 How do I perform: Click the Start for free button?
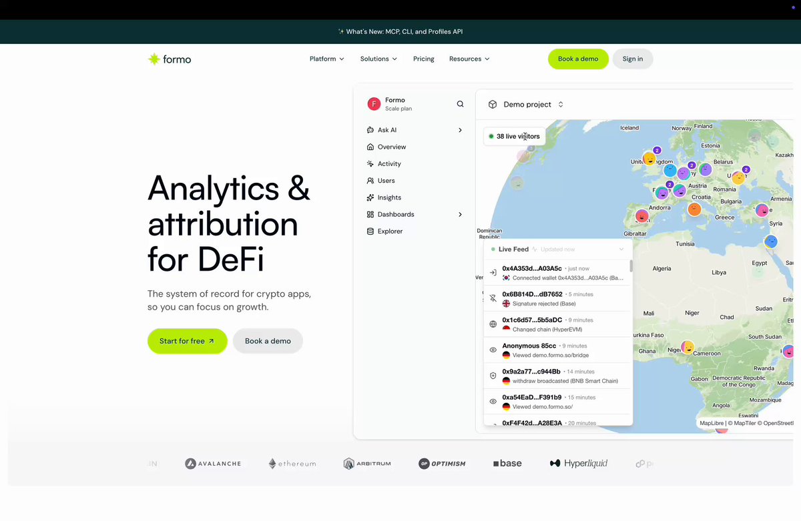[x=187, y=341]
